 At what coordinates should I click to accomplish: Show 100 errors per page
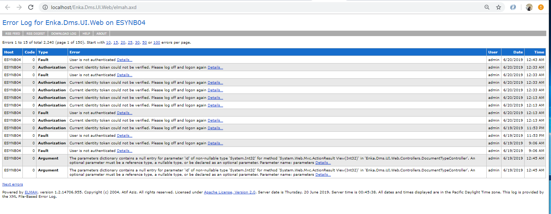[x=157, y=43]
